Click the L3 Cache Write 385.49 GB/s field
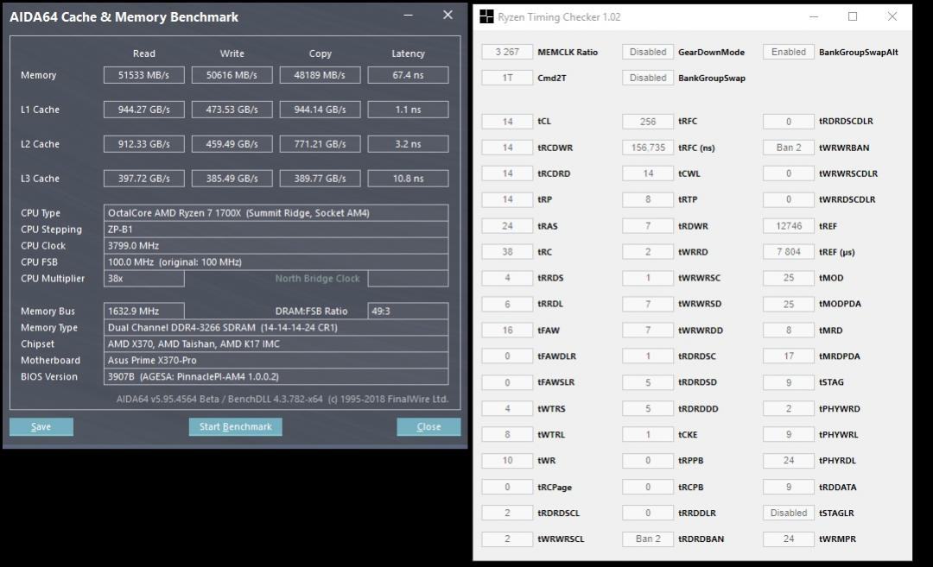The height and width of the screenshot is (567, 933). pyautogui.click(x=232, y=179)
